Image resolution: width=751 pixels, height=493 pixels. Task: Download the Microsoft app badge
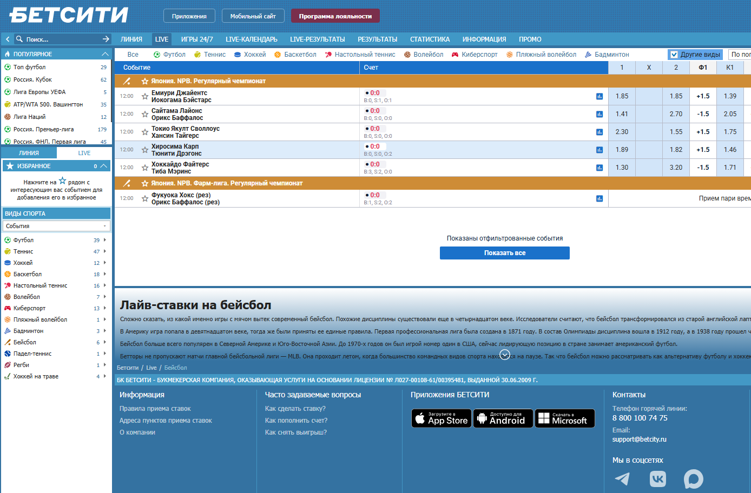point(565,418)
